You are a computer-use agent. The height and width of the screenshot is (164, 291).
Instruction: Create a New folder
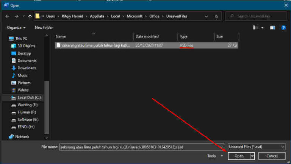tap(44, 28)
